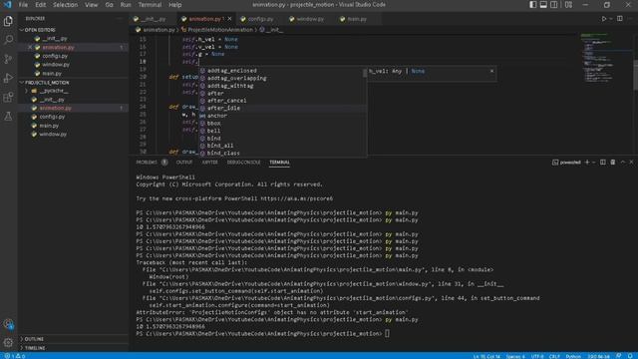Open the Accounts icon in the activity bar
This screenshot has height=359, width=638.
(8, 324)
